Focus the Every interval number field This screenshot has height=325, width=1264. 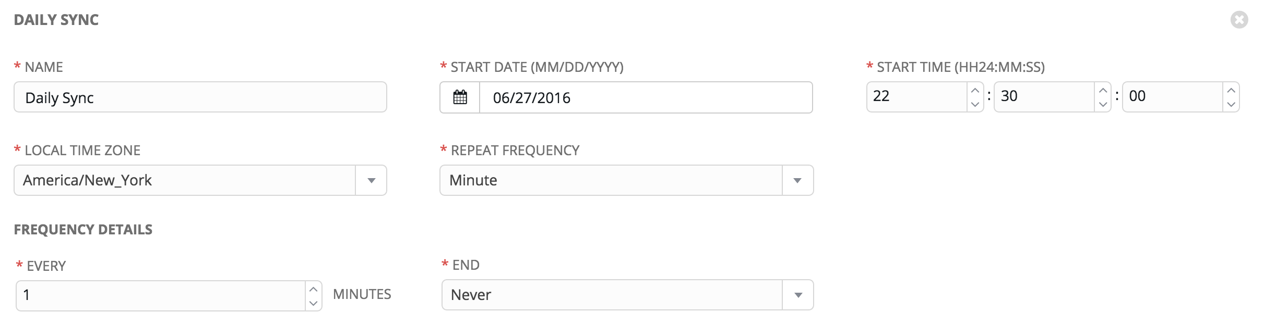click(x=161, y=295)
